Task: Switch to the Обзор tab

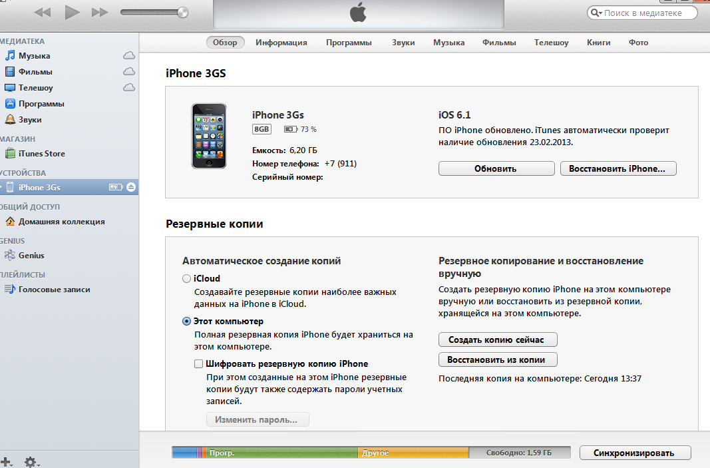Action: pos(225,43)
